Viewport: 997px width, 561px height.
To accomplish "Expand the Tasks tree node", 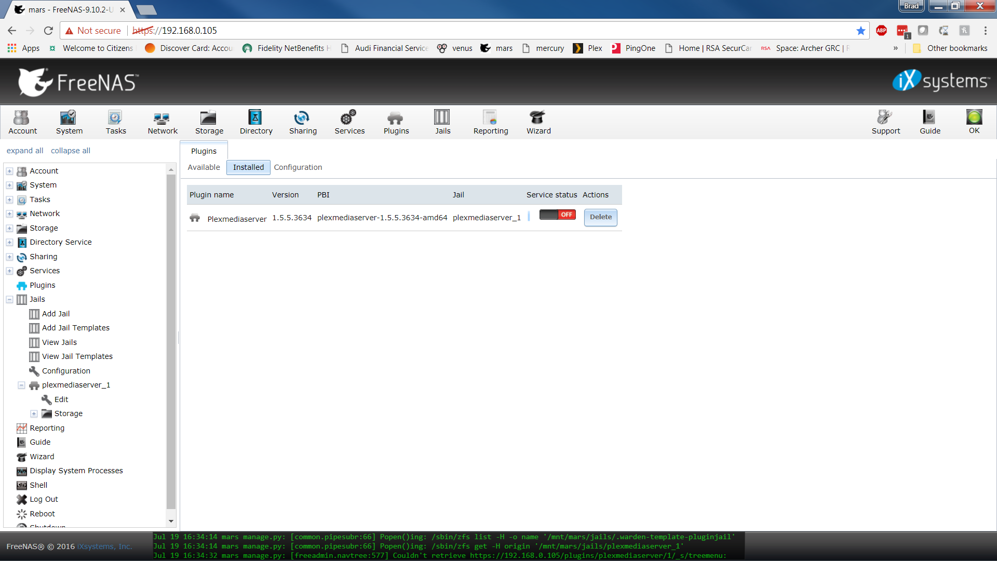I will tap(9, 199).
